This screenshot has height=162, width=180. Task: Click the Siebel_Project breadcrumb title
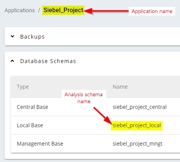[x=63, y=10]
